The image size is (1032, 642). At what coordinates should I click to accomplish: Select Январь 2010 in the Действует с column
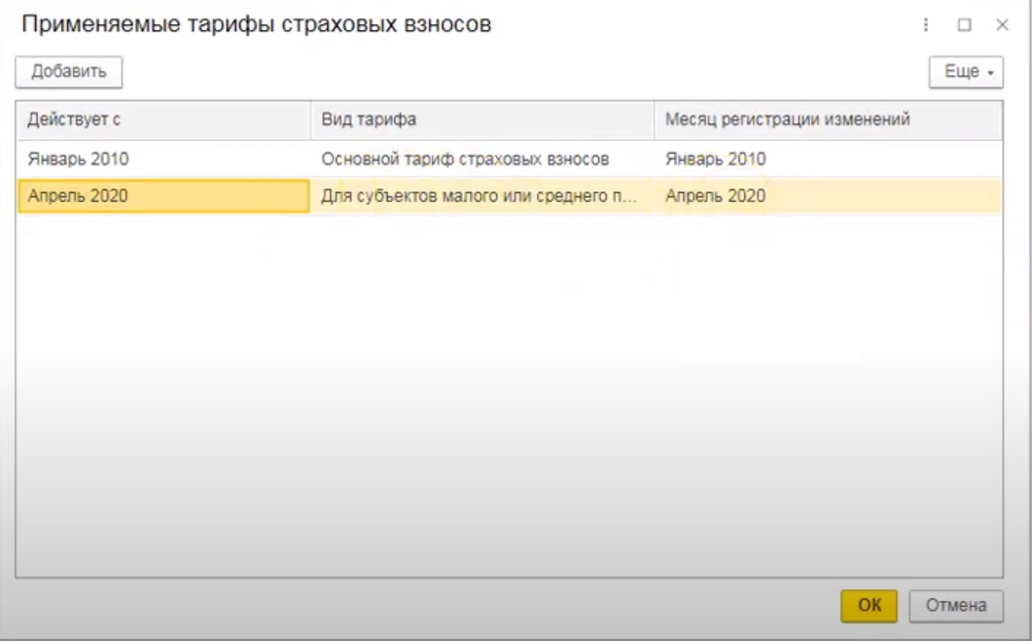tap(78, 159)
